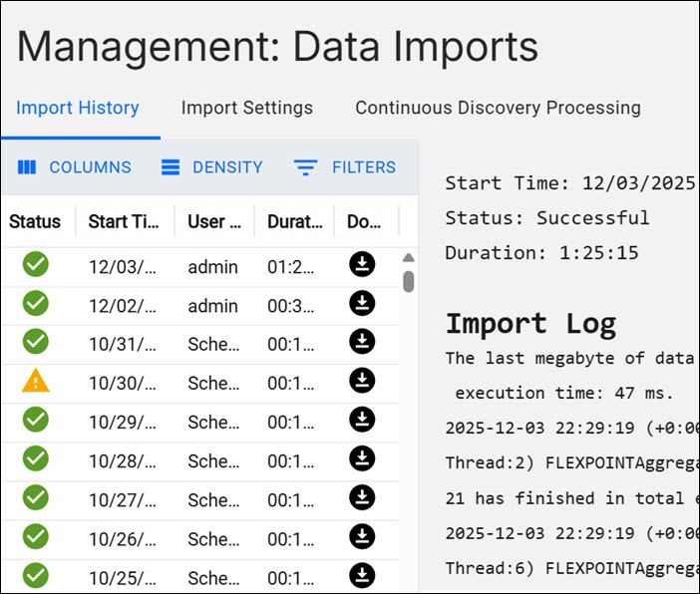This screenshot has height=594, width=700.
Task: Click the scrollbar up arrow in import table
Action: (x=408, y=258)
